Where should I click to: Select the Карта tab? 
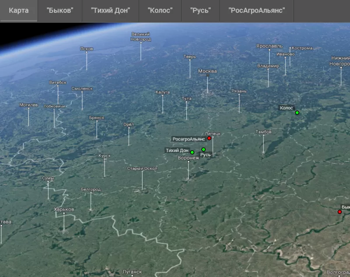[19, 11]
